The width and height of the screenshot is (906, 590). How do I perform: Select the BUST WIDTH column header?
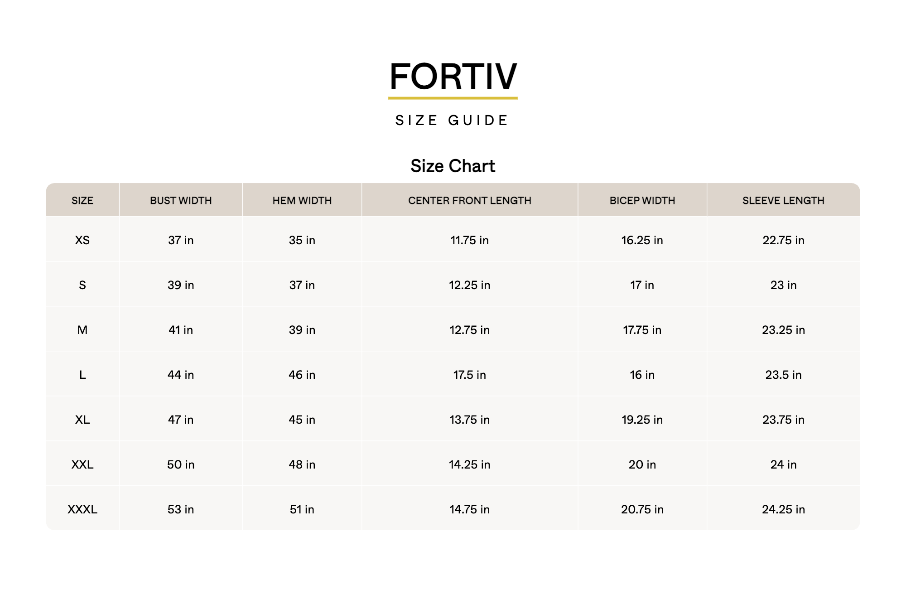(181, 200)
